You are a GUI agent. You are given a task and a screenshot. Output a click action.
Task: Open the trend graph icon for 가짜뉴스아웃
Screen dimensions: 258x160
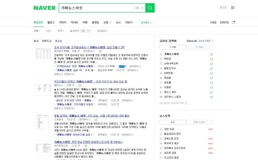211,54
